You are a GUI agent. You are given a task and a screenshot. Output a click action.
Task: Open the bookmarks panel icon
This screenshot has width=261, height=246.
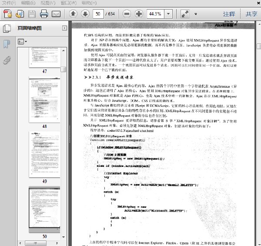(x=7, y=44)
